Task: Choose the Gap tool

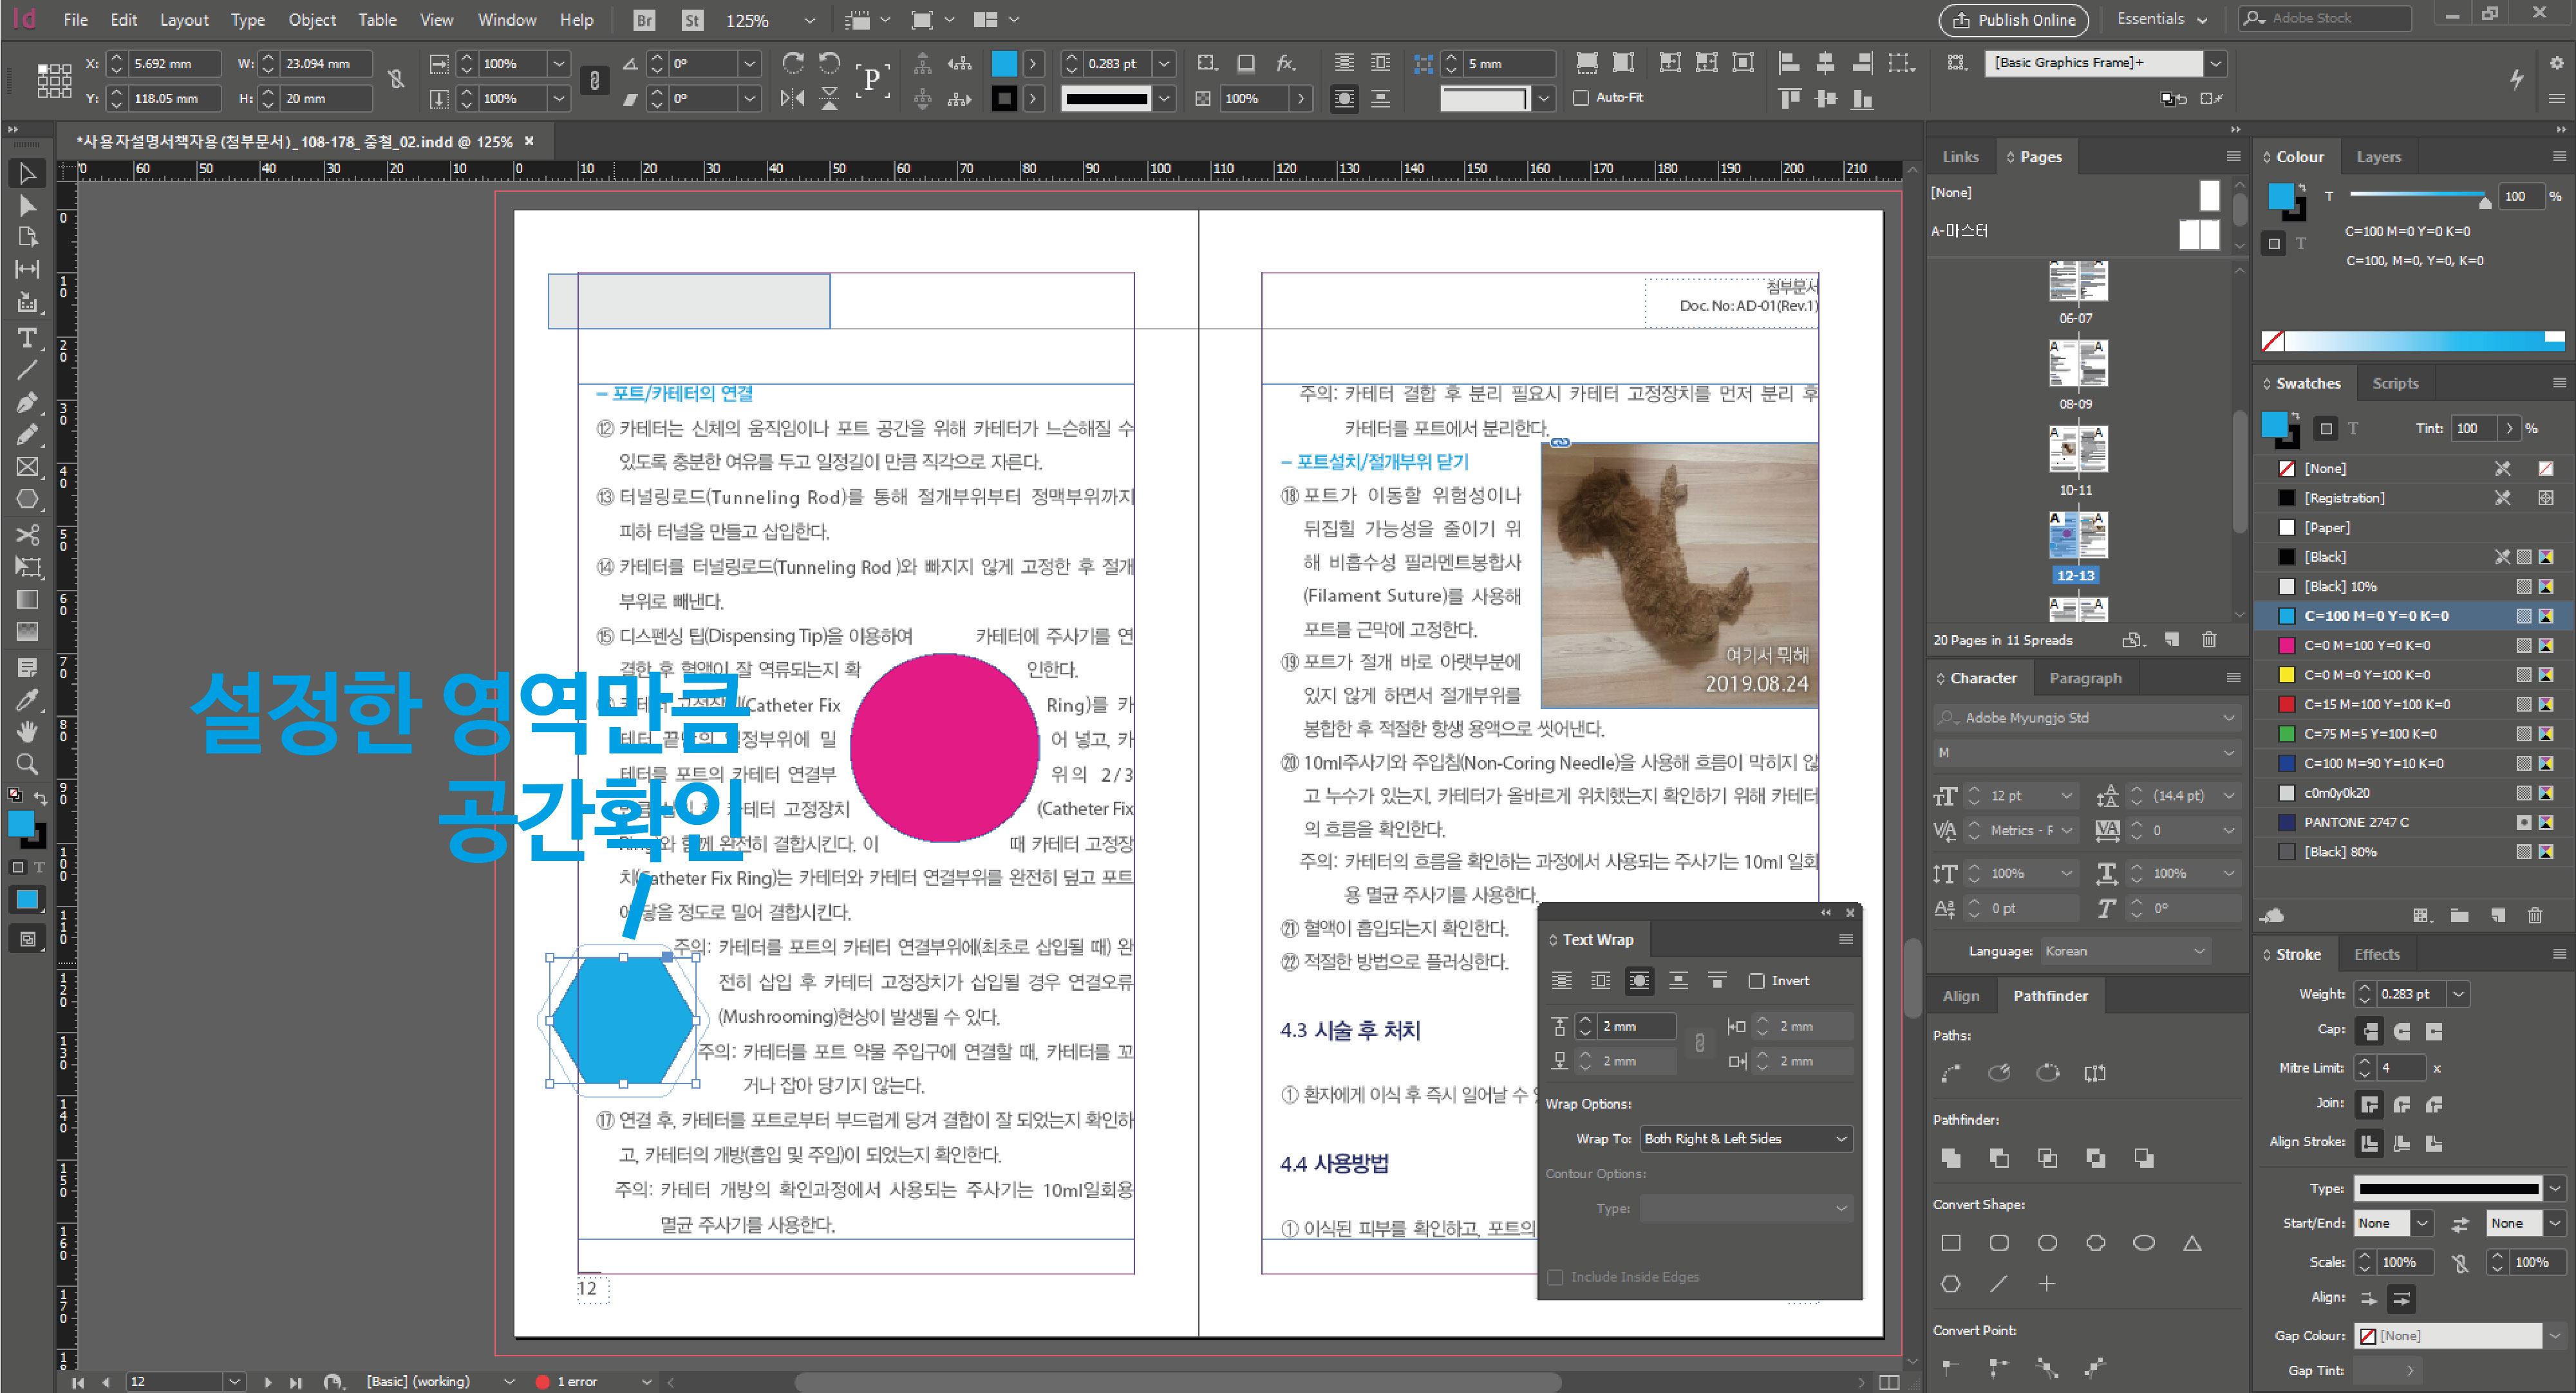Action: pos(27,270)
